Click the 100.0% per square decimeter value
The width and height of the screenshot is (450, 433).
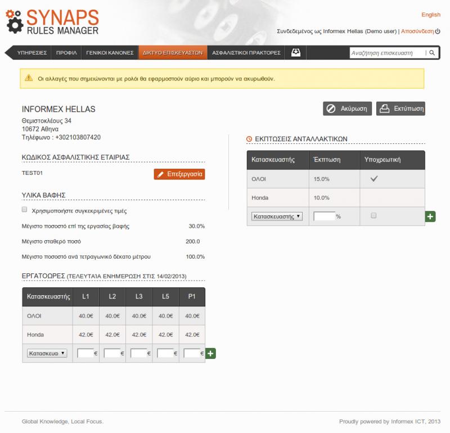(x=195, y=256)
